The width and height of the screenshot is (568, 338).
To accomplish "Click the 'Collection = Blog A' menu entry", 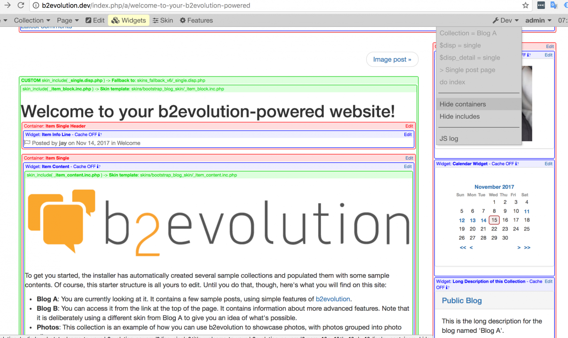I will tap(479, 33).
